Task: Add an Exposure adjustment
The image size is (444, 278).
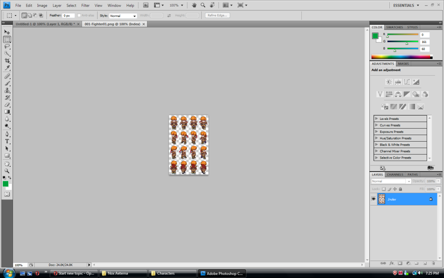Action: [416, 82]
